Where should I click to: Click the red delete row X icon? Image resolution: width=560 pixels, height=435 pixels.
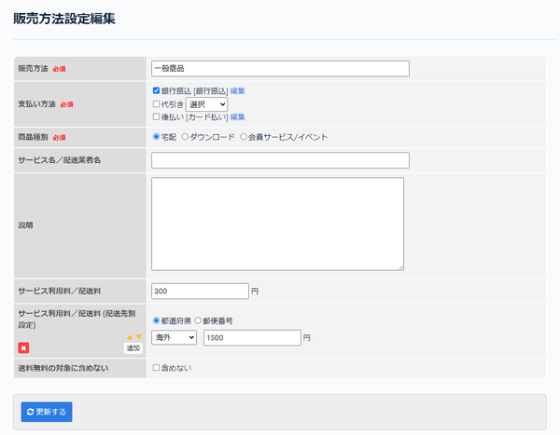23,348
